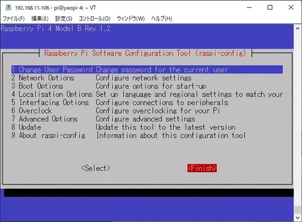Click the raspi-config dialog title text
The width and height of the screenshot is (302, 222).
coord(145,53)
